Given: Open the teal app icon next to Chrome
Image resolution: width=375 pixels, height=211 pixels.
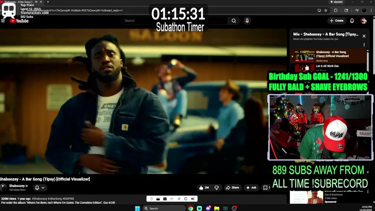Looking at the screenshot, I should point(200,208).
